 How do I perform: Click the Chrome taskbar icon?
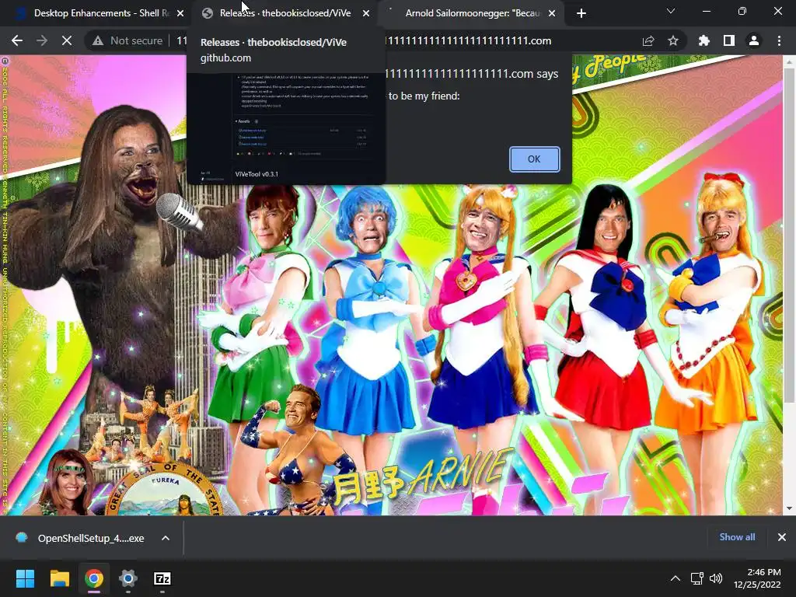tap(94, 578)
